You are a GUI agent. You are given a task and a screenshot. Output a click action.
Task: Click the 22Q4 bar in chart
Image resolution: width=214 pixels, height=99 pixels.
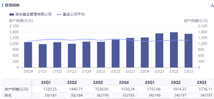pyautogui.click(x=145, y=52)
